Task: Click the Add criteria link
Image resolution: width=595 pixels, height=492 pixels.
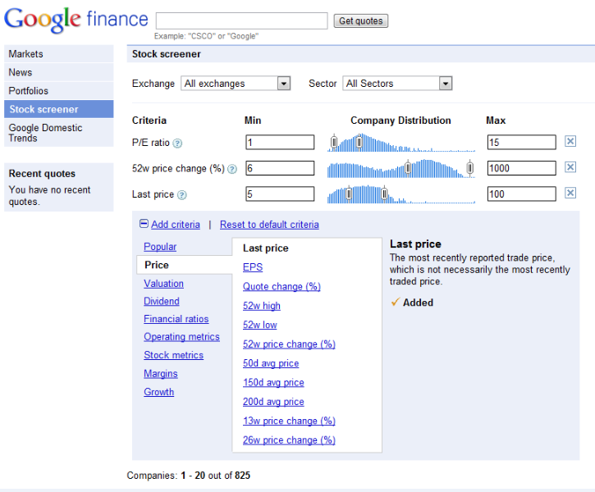Action: [x=176, y=225]
